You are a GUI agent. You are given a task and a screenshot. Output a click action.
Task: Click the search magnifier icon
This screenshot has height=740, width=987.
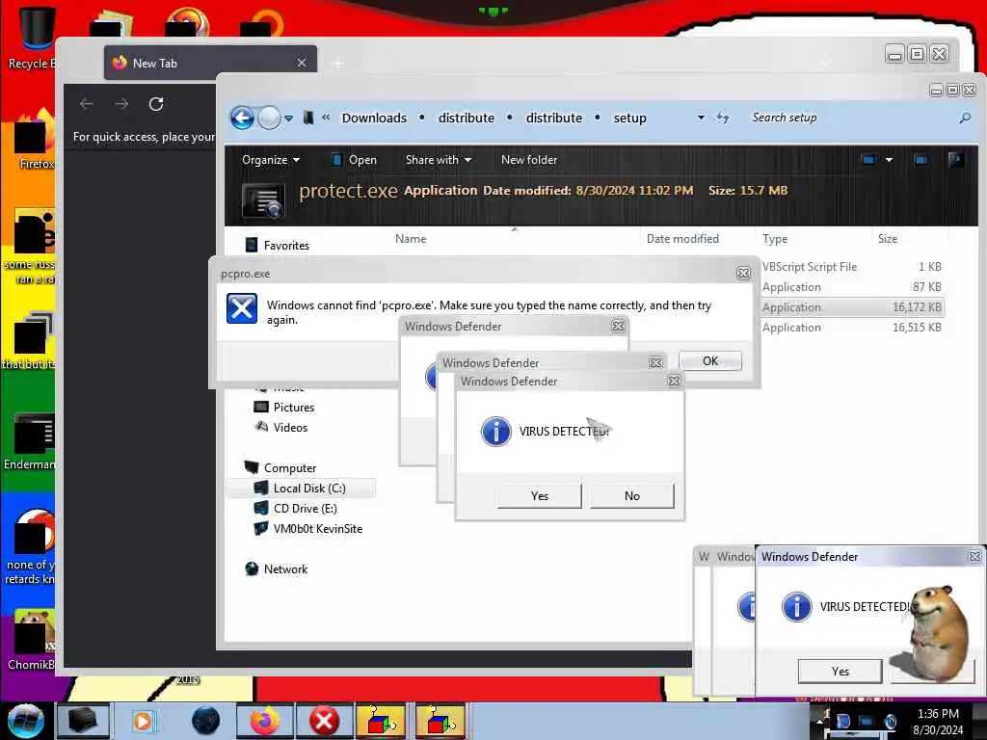965,118
